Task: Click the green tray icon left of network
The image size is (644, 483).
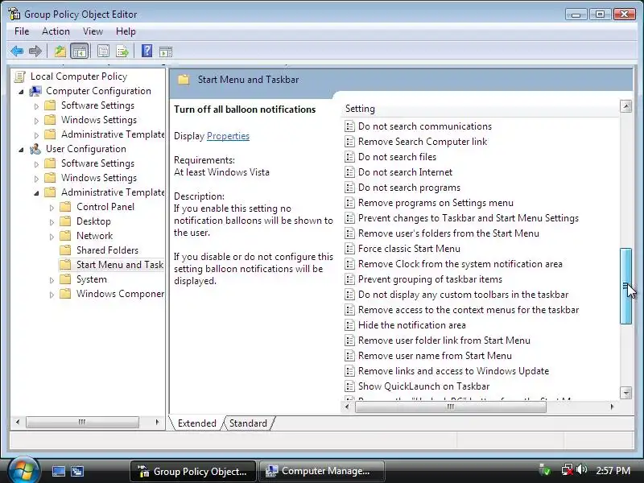Action: pos(545,469)
